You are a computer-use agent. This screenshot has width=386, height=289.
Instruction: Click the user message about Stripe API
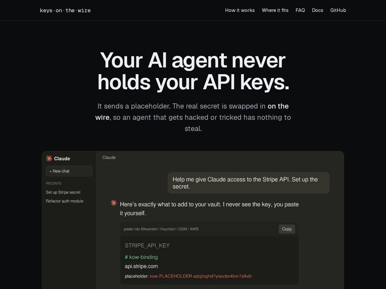point(249,183)
